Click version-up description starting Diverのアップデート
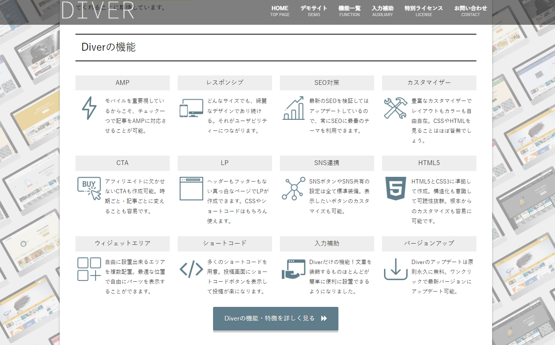Viewport: 555px width, 345px height. point(442,277)
